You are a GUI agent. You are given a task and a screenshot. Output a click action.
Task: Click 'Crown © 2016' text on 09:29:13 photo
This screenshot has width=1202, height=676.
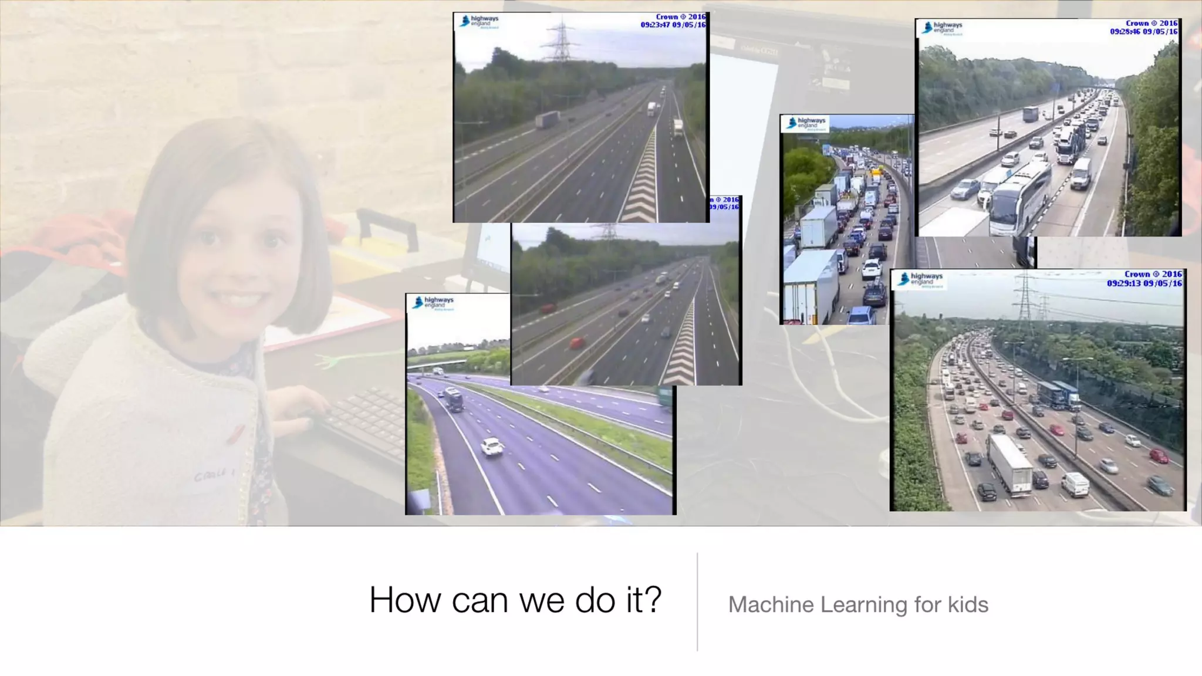click(1153, 274)
